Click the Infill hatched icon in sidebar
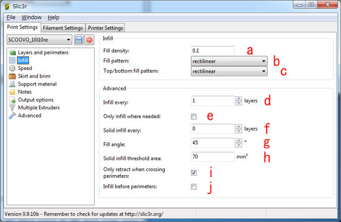Image resolution: width=341 pixels, height=222 pixels. pos(13,60)
